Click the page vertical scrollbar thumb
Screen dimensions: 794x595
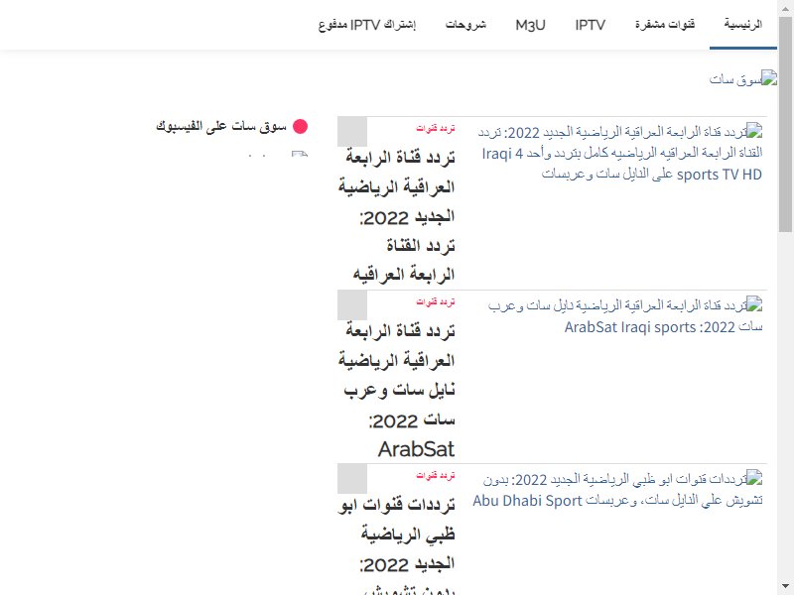click(785, 124)
